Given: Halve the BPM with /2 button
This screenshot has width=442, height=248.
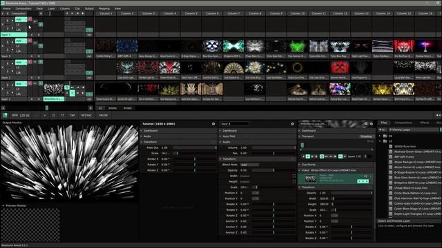Looking at the screenshot, I should [x=53, y=115].
